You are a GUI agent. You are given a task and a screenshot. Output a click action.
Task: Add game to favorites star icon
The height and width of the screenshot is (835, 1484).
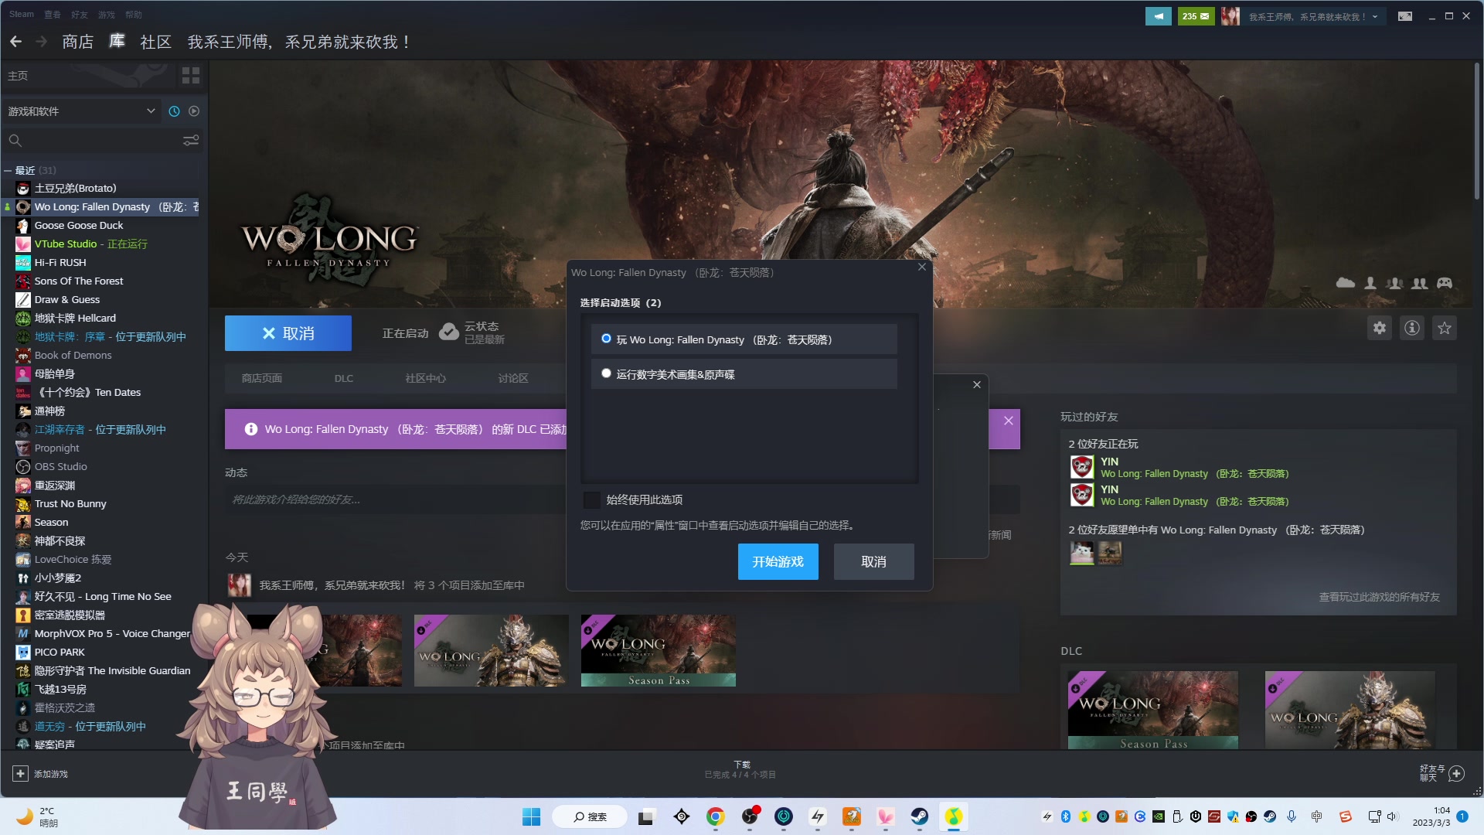point(1445,328)
